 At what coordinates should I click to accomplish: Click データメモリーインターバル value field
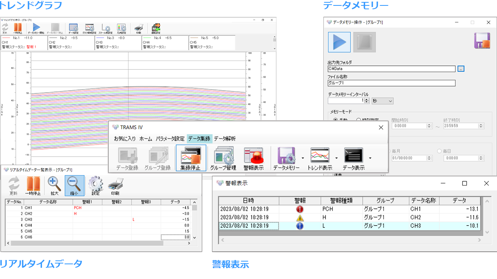pos(346,101)
